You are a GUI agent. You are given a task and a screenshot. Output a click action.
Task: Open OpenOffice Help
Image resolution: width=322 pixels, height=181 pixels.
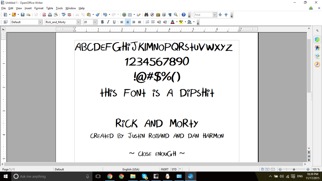click(184, 15)
